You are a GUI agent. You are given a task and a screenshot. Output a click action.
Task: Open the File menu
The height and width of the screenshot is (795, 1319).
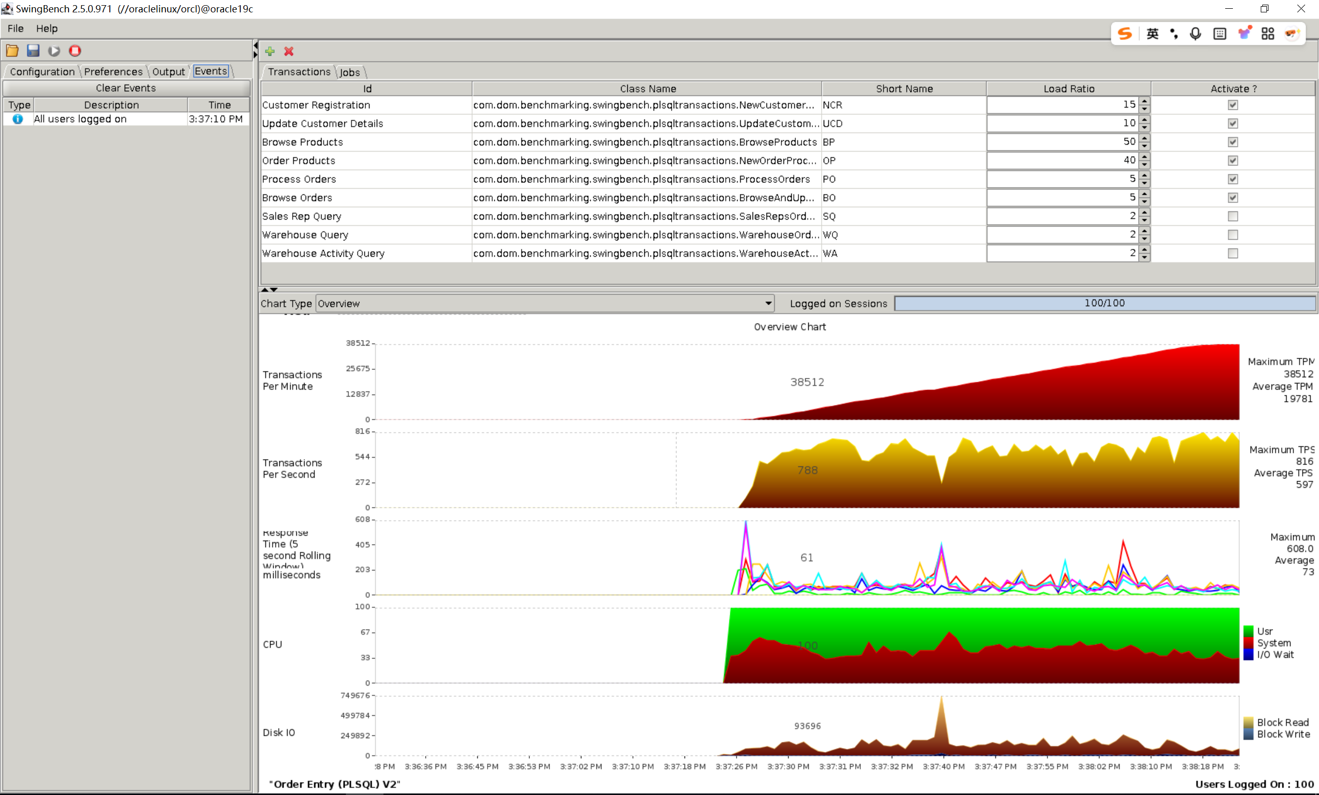[15, 28]
